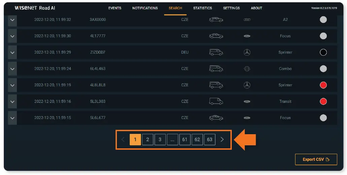This screenshot has height=175, width=347.
Task: Expand the 5L3L303 record row
Action: coord(12,101)
